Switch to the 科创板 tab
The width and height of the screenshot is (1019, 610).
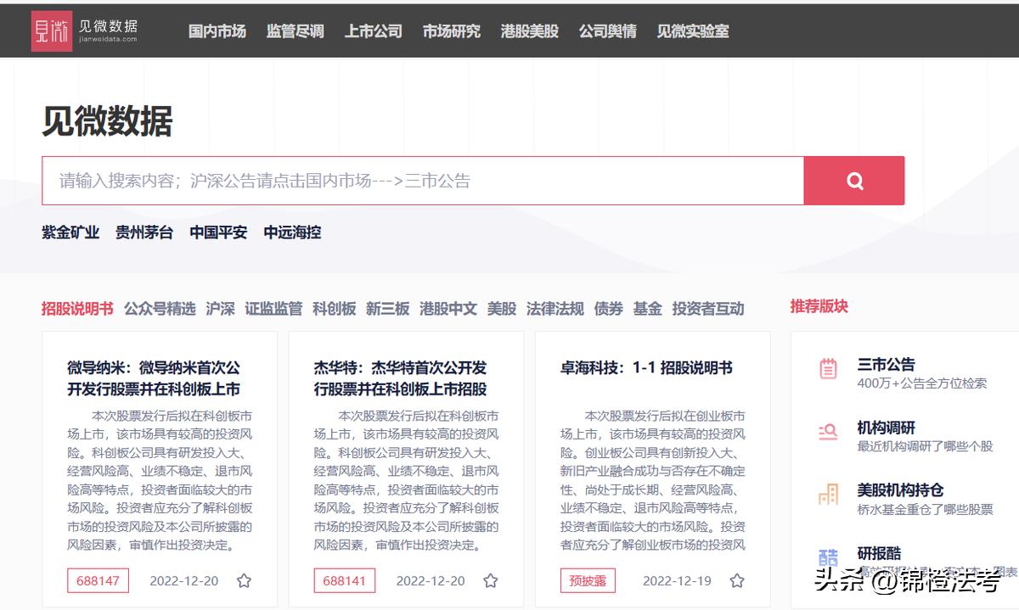click(332, 309)
